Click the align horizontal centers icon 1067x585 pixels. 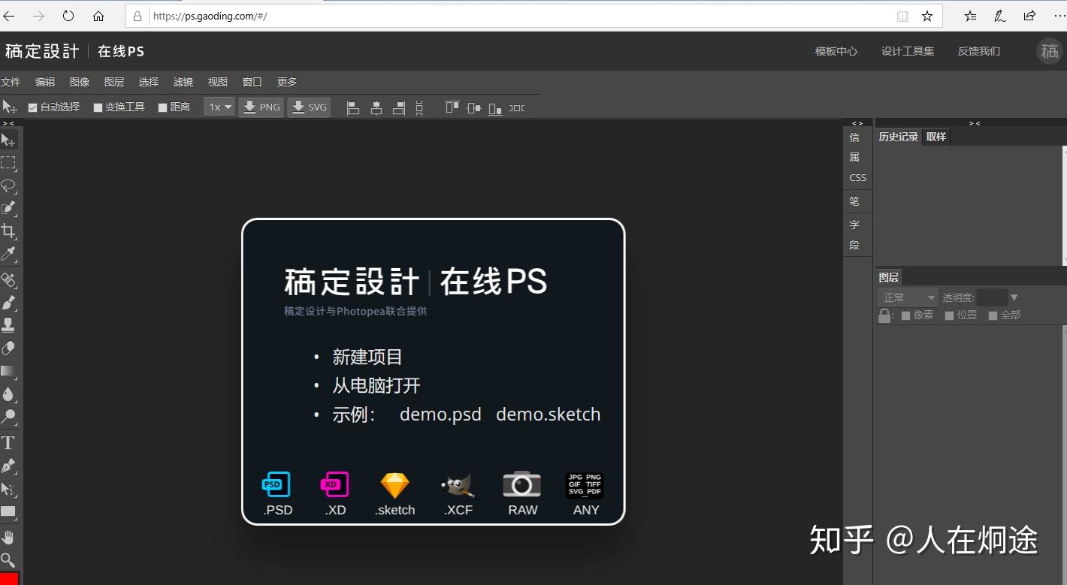coord(376,108)
